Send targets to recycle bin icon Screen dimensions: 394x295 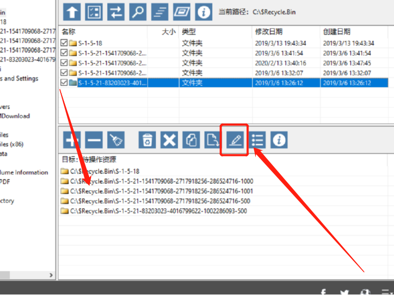[x=147, y=140]
